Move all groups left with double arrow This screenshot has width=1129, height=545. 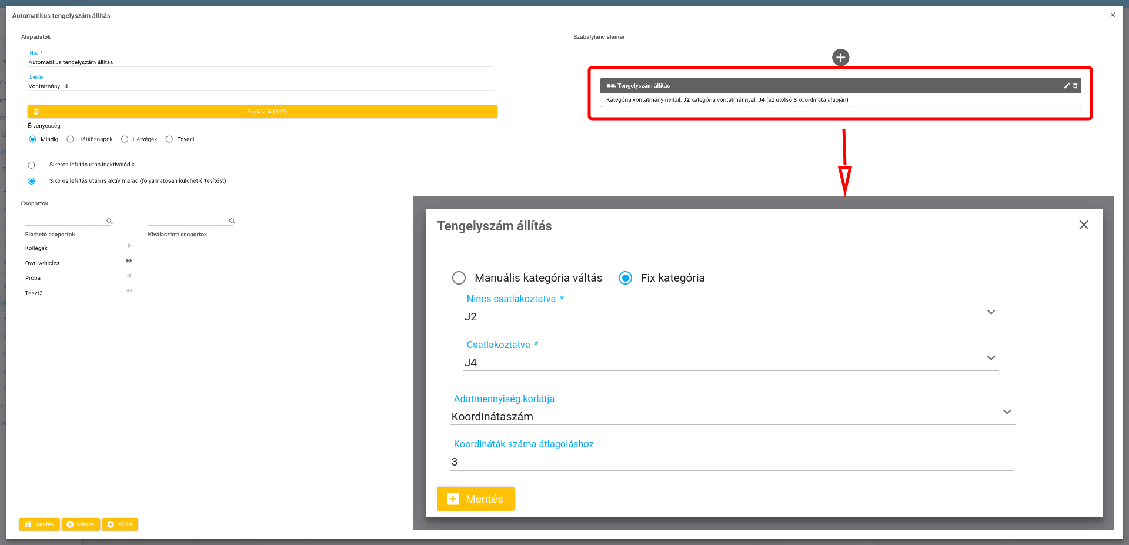129,290
